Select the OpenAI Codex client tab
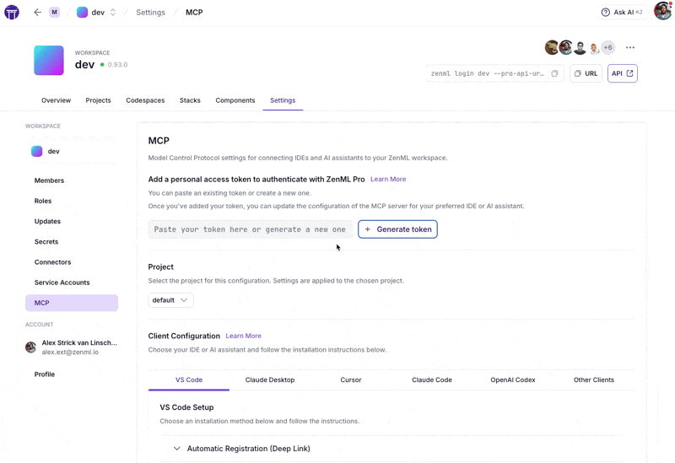675x463 pixels. (513, 380)
